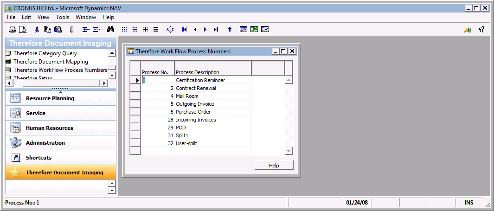
Task: Go to the first record
Action: click(185, 29)
